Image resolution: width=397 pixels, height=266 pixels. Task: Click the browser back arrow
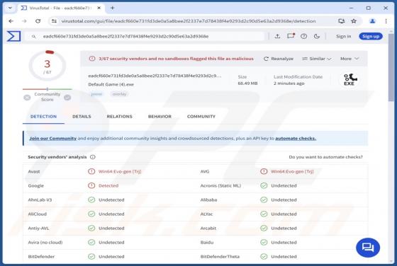tap(11, 21)
